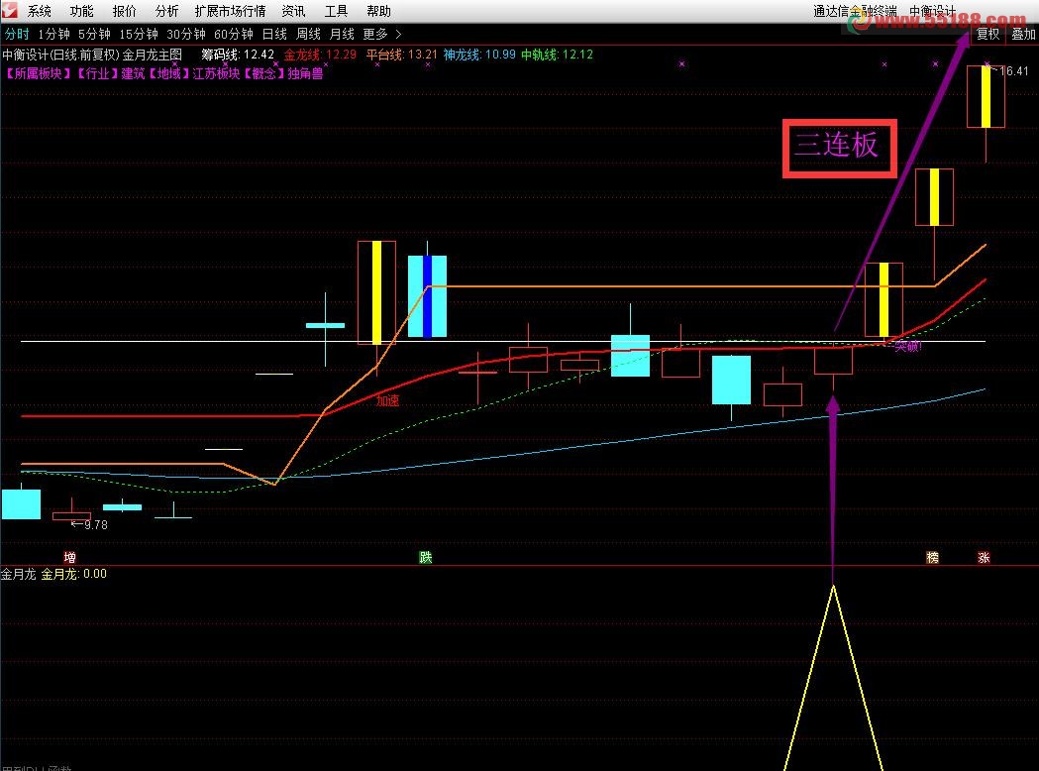The width and height of the screenshot is (1039, 771).
Task: Click the 江苏板块 region link
Action: click(215, 72)
